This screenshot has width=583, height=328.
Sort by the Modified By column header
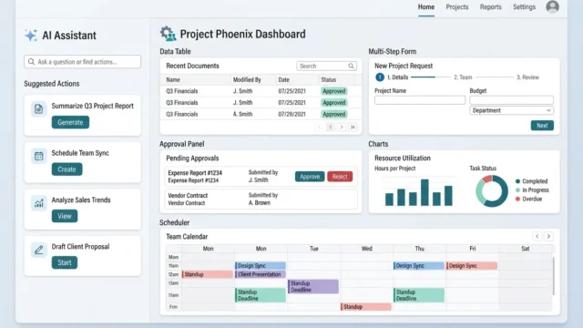247,79
